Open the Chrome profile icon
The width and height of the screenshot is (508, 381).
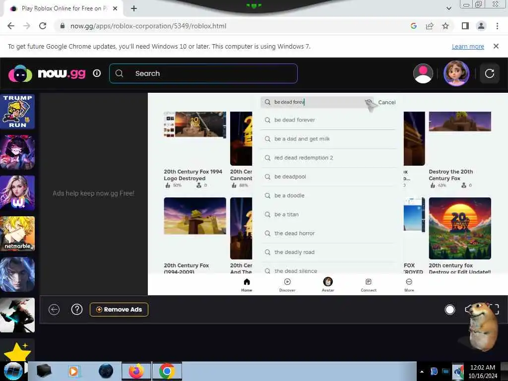click(481, 26)
